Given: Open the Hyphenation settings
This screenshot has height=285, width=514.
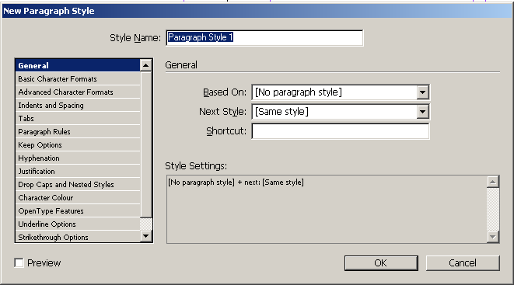Looking at the screenshot, I should tap(78, 158).
